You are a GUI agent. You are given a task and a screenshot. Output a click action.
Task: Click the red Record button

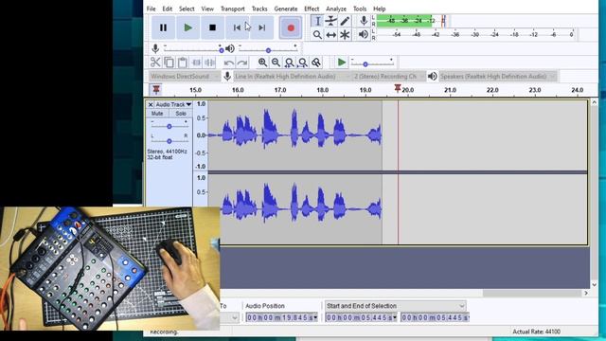[x=291, y=27]
